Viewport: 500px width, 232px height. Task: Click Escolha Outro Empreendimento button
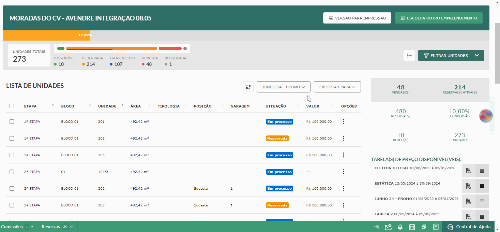pos(439,18)
